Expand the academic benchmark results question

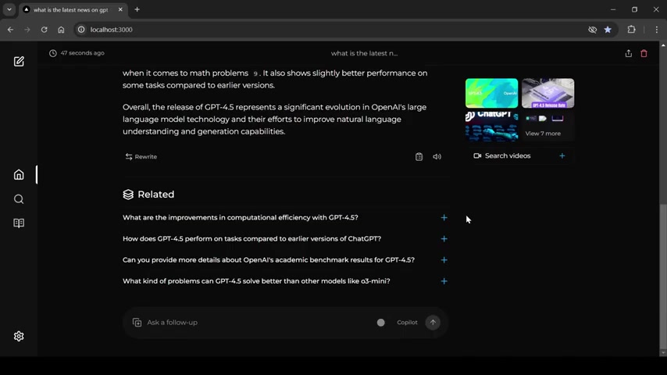click(285, 260)
